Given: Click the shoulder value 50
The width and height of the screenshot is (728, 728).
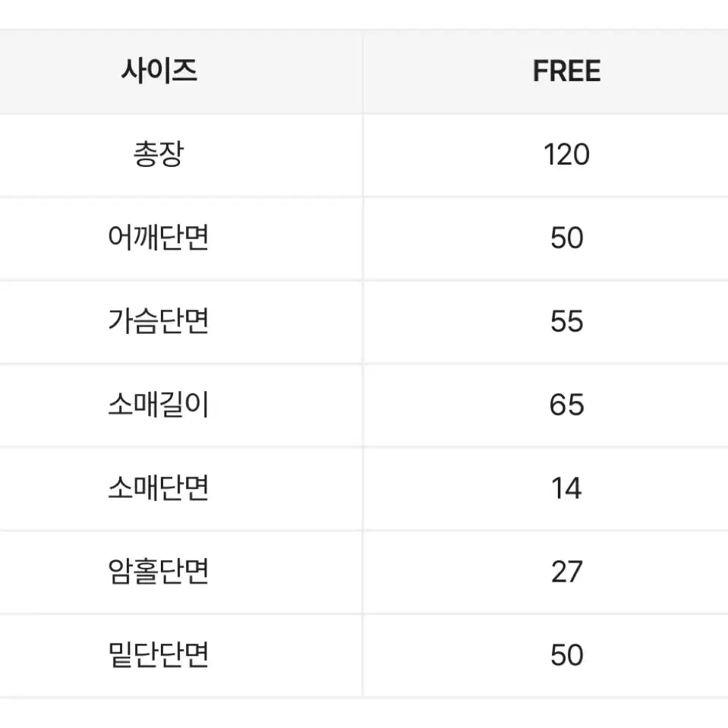Looking at the screenshot, I should [566, 238].
